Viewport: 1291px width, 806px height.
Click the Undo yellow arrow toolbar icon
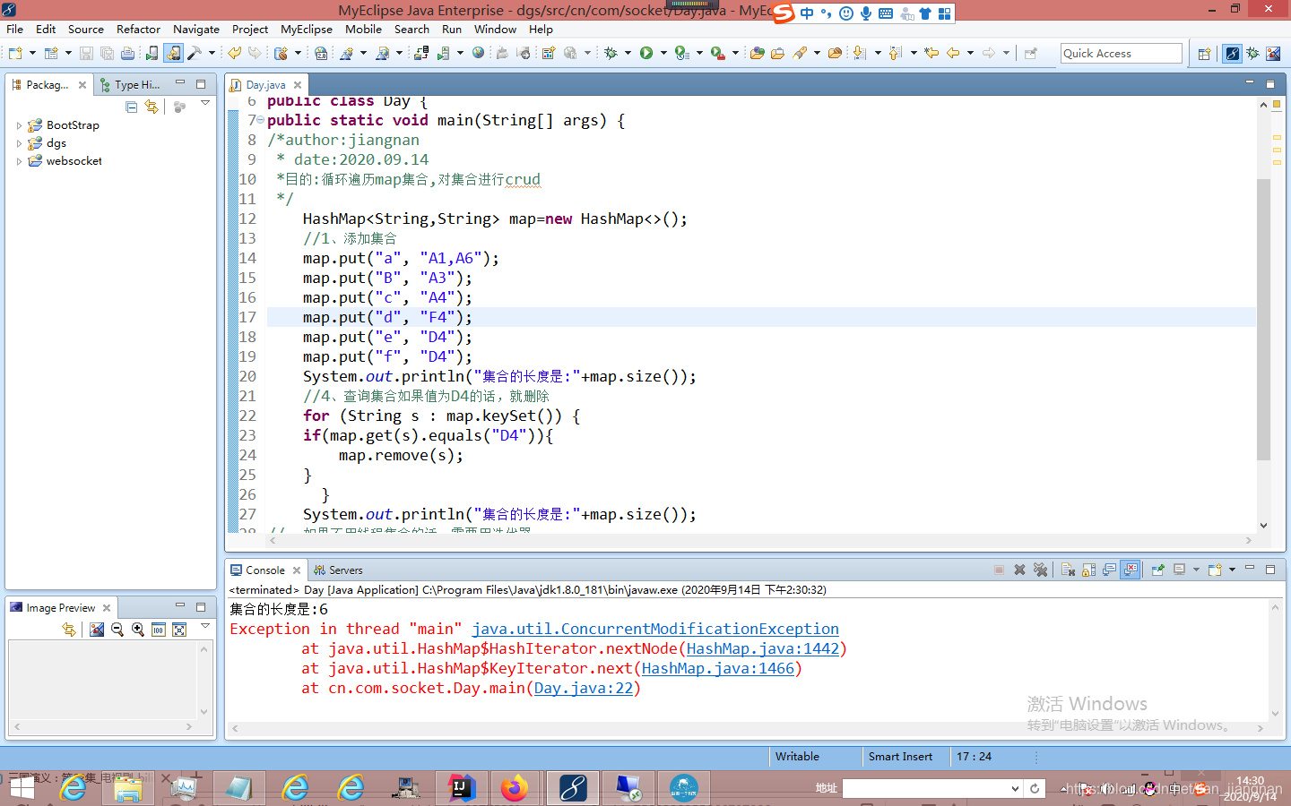pos(234,54)
